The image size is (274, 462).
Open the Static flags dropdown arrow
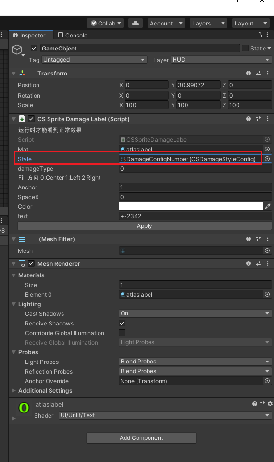(x=269, y=49)
